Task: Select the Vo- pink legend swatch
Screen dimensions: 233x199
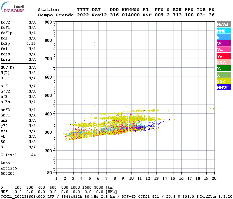Action: 224,50
